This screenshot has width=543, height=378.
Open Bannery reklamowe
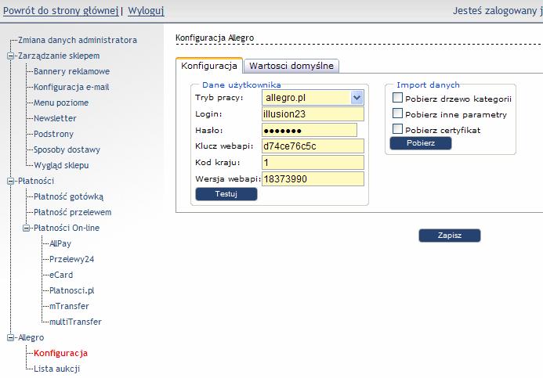(71, 71)
